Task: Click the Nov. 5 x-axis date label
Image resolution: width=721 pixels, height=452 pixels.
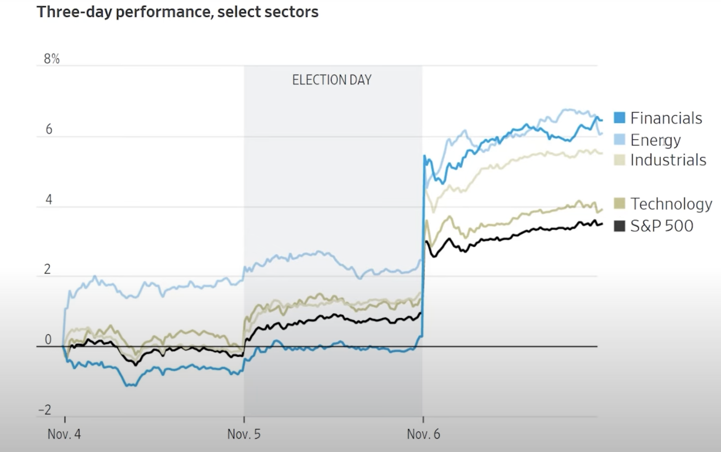Action: coord(244,434)
